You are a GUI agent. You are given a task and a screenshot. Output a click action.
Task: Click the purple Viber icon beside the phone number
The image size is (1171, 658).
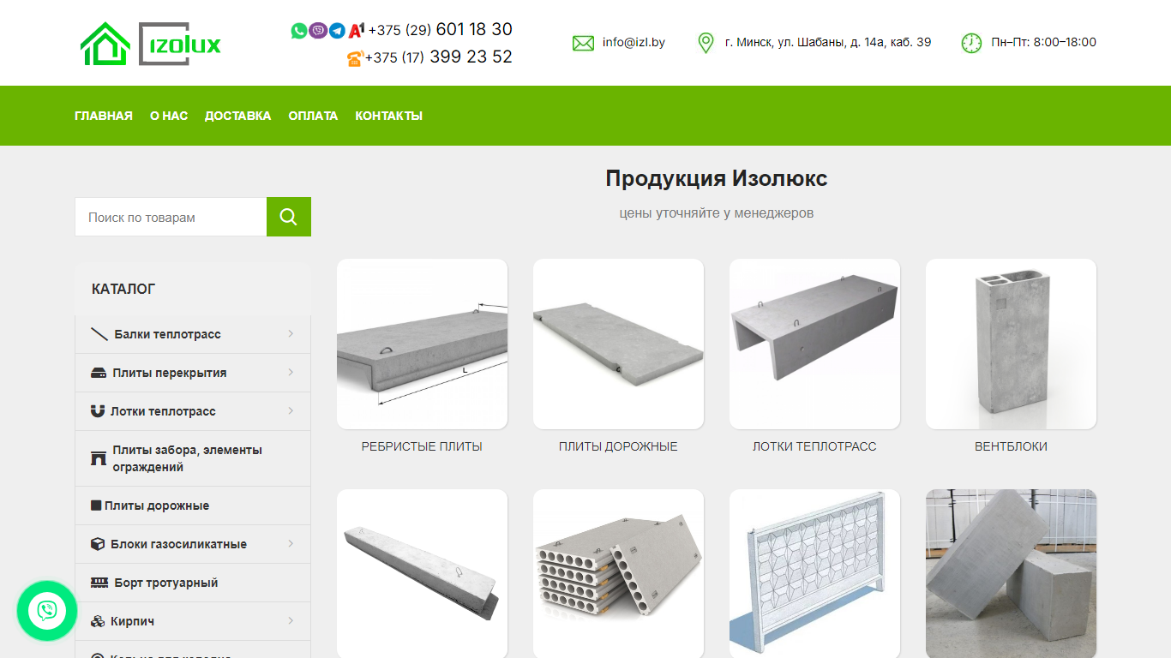[318, 31]
